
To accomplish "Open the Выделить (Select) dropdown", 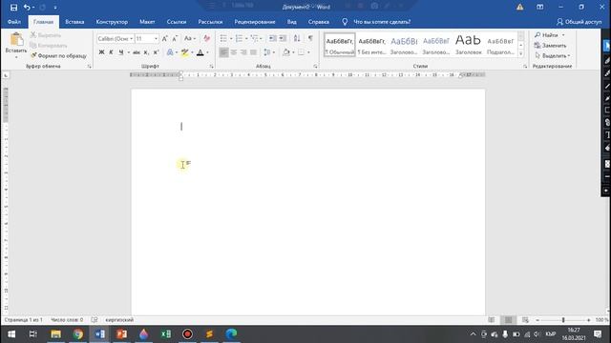I will [x=552, y=56].
